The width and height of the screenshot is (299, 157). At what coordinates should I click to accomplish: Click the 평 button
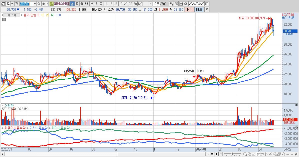pyautogui.click(x=207, y=9)
